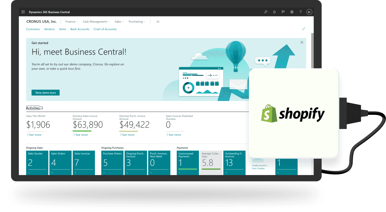The image size is (386, 212).
Task: Open the app launcher grid icon
Action: tap(23, 12)
